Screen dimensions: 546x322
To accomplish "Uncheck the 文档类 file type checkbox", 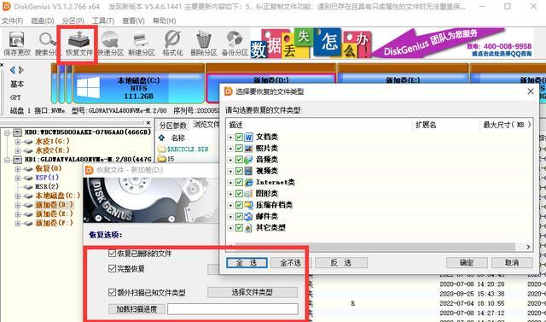I will point(239,137).
